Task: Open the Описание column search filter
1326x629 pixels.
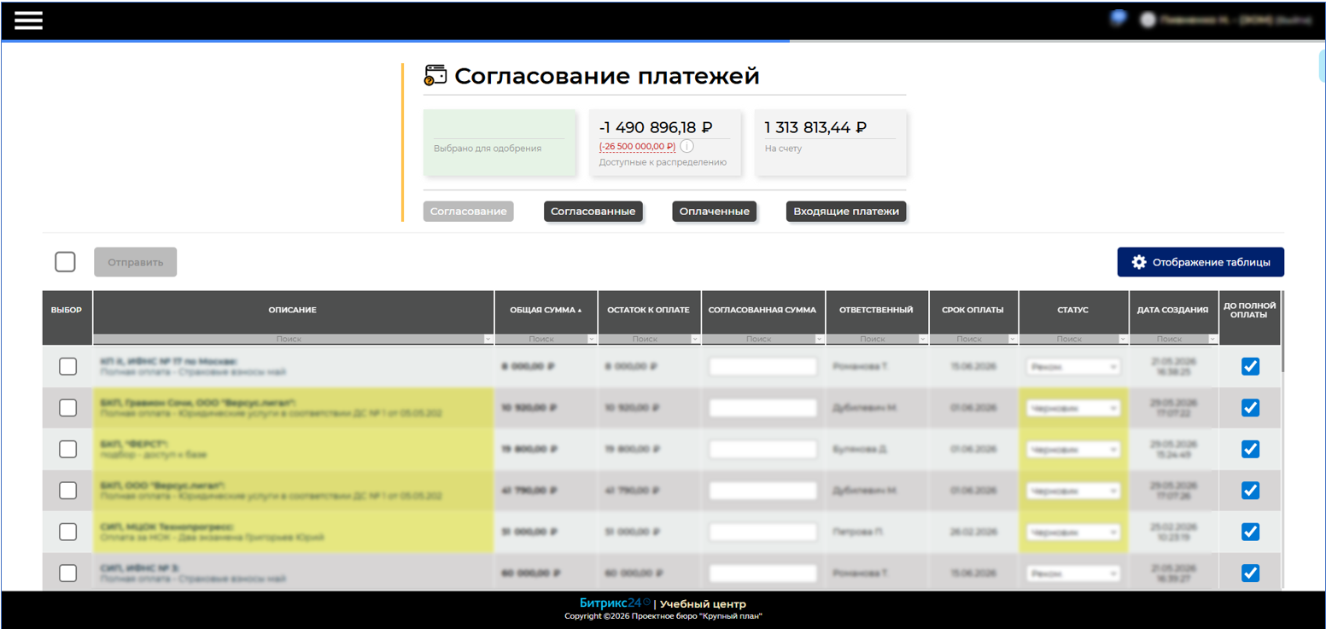Action: 293,339
